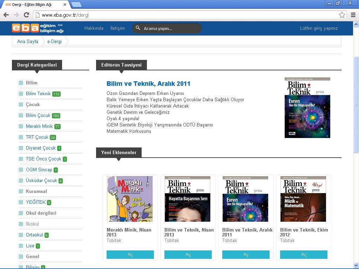The width and height of the screenshot is (359, 269).
Task: Click Lütfen giriş yapınız to log in
Action: pyautogui.click(x=319, y=28)
